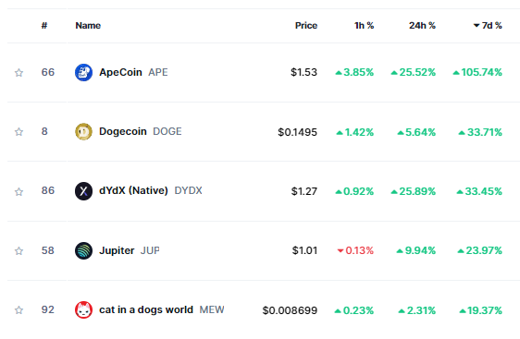The width and height of the screenshot is (520, 339).
Task: Click the ApeCoin logo icon
Action: [83, 72]
